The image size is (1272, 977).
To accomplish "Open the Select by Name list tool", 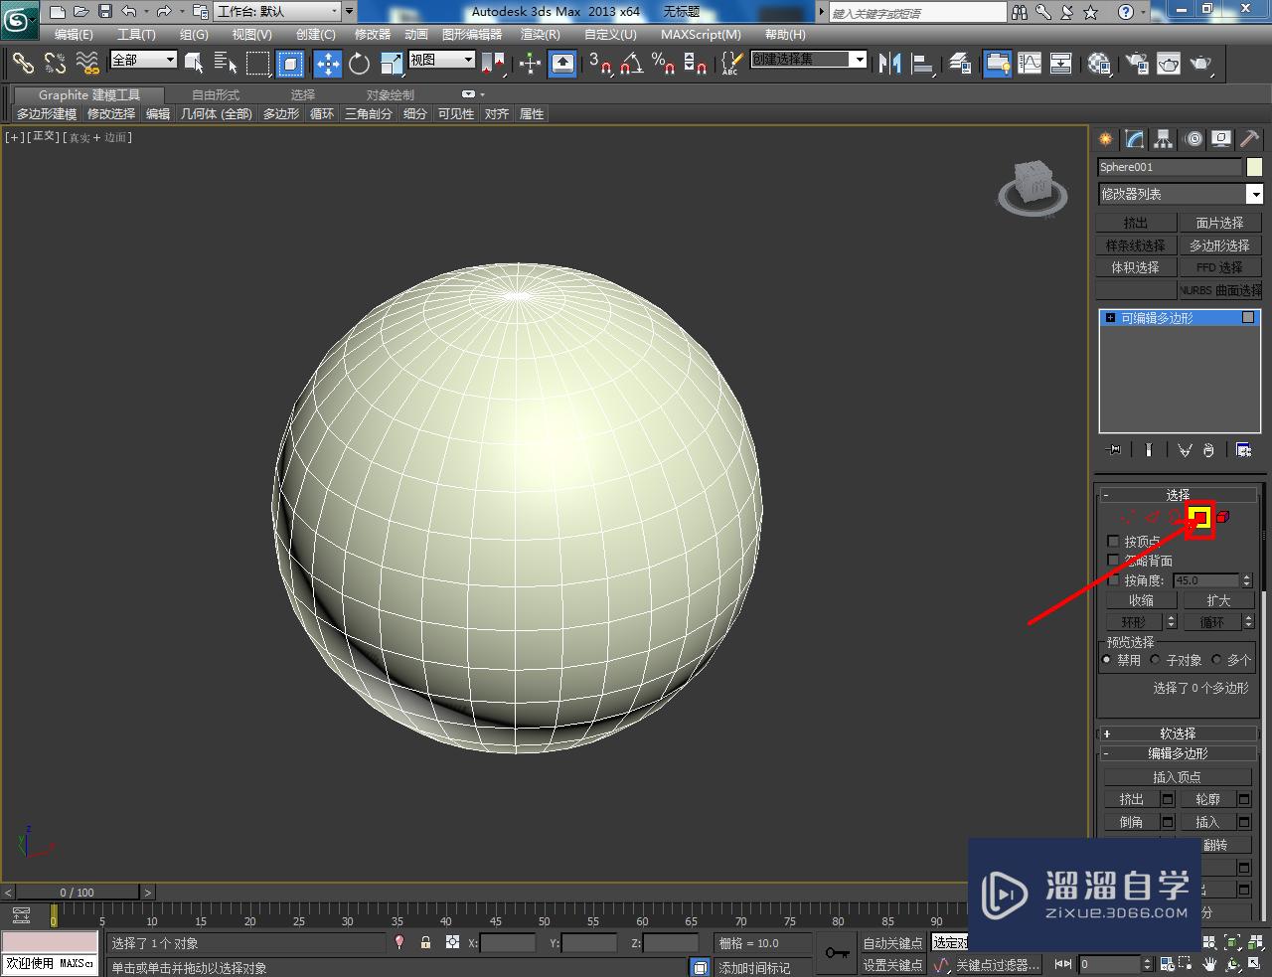I will 226,64.
